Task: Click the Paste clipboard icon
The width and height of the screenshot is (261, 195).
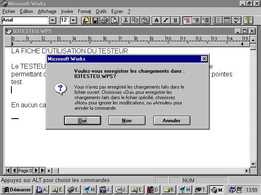Action: pos(145,20)
